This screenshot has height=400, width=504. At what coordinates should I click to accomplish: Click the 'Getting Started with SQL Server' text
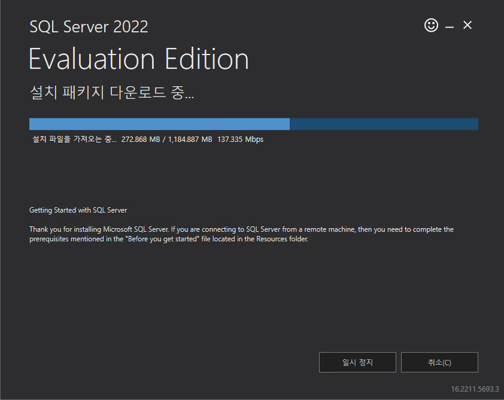point(78,210)
